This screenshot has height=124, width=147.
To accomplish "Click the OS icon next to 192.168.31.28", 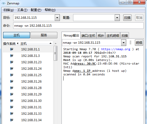I will (x=12, y=88).
